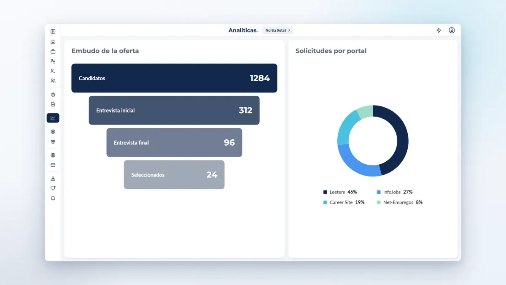Viewport: 506px width, 285px height.
Task: Open the mail envelope icon
Action: [x=53, y=165]
